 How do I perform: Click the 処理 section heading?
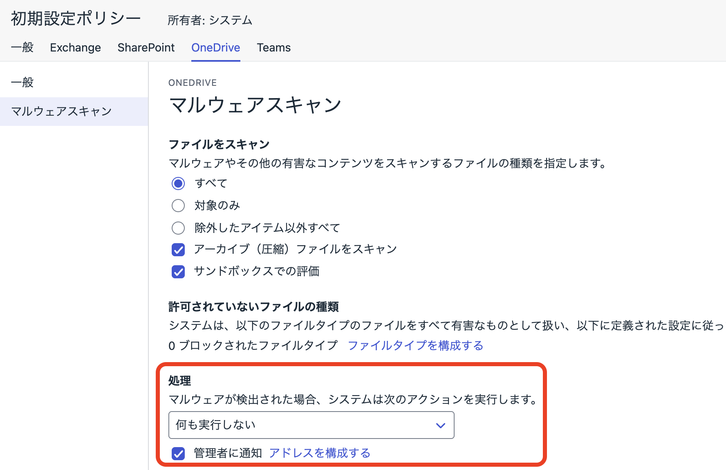pyautogui.click(x=179, y=380)
